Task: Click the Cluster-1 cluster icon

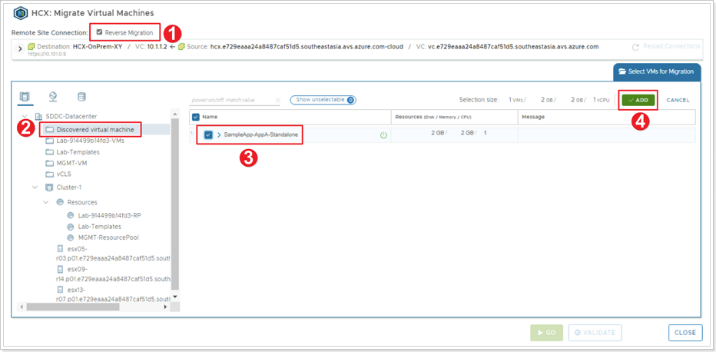Action: tap(50, 187)
